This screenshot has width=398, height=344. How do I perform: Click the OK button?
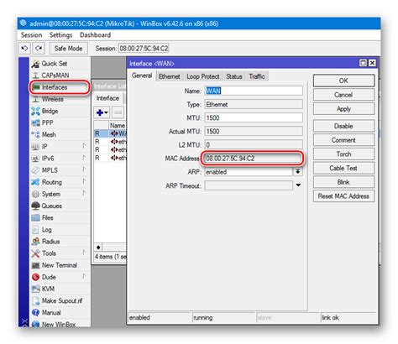point(343,81)
